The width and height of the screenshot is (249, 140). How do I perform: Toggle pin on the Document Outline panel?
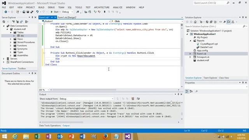click(x=32, y=73)
